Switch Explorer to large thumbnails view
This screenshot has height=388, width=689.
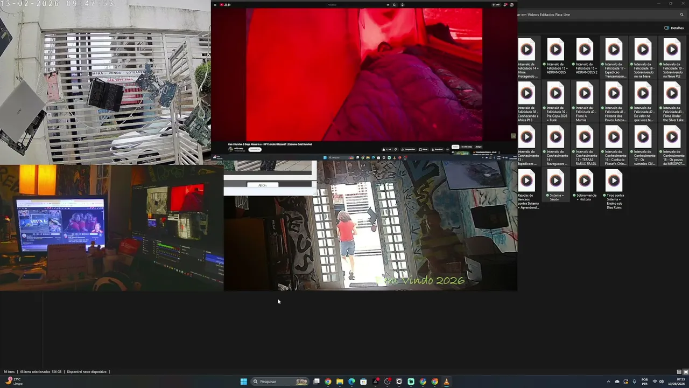coord(685,372)
